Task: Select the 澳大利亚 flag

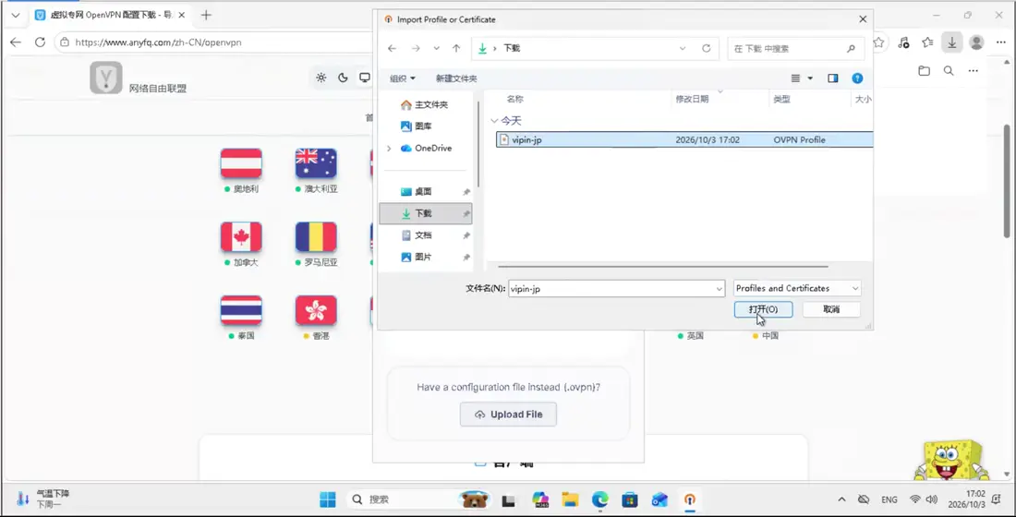Action: tap(316, 163)
